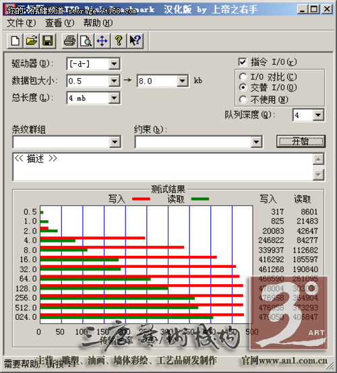
Task: Click into the << 描述 >> text field
Action: tap(163, 167)
